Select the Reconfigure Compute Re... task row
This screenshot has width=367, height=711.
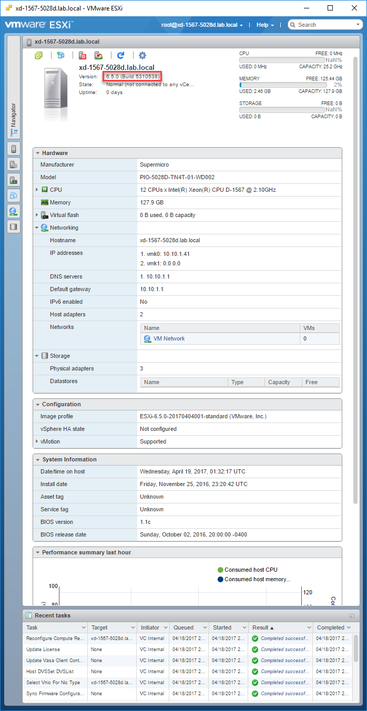coord(189,638)
